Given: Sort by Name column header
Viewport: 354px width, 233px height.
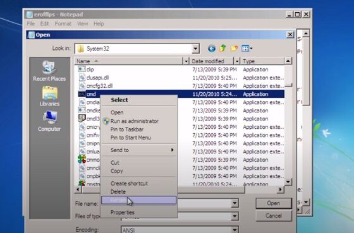Looking at the screenshot, I should [x=129, y=61].
